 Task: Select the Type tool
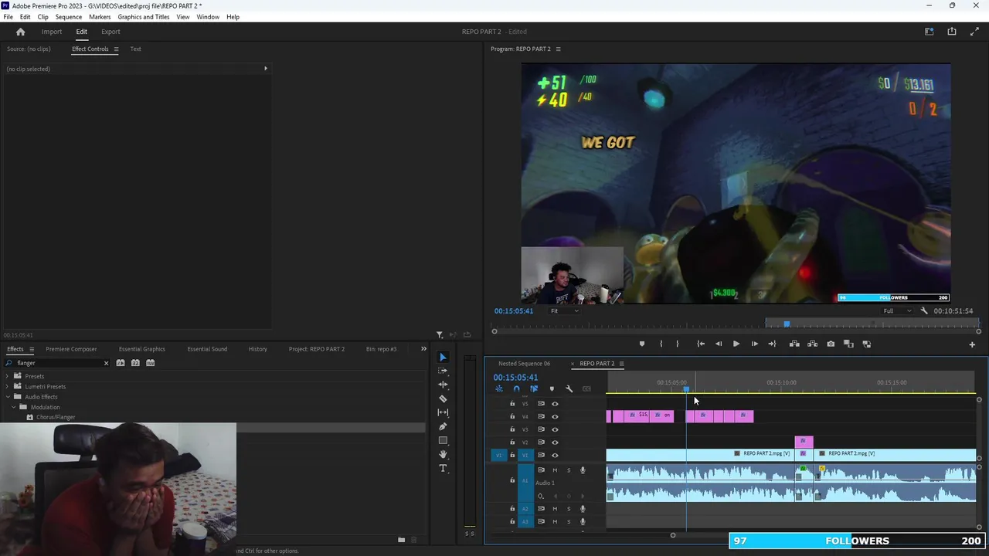tap(443, 468)
